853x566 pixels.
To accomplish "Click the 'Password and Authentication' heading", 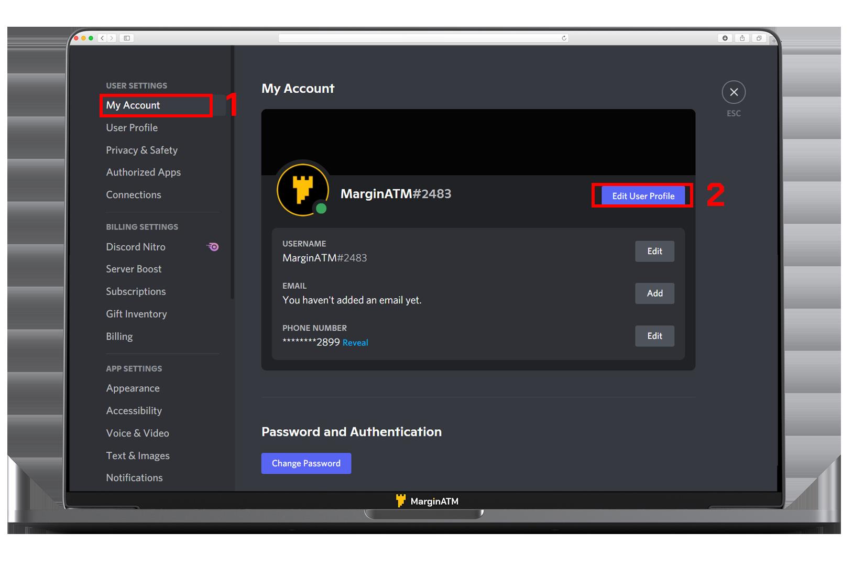I will (x=352, y=432).
